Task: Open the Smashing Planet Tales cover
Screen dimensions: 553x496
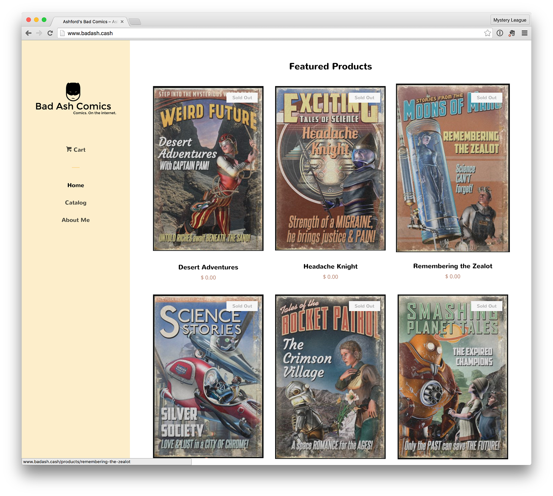Action: [x=453, y=377]
